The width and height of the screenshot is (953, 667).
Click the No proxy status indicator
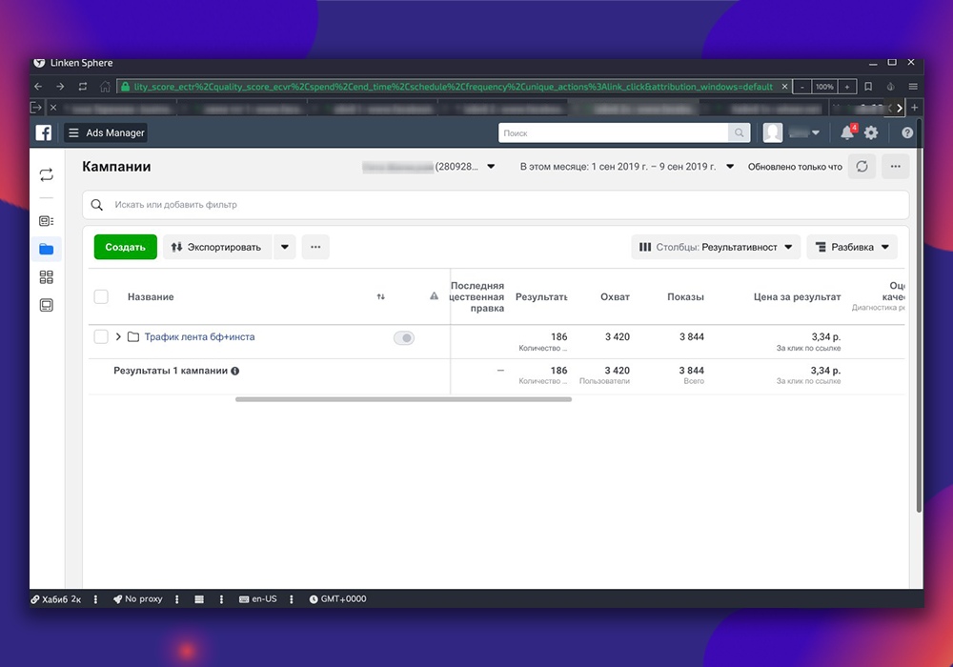tap(138, 599)
